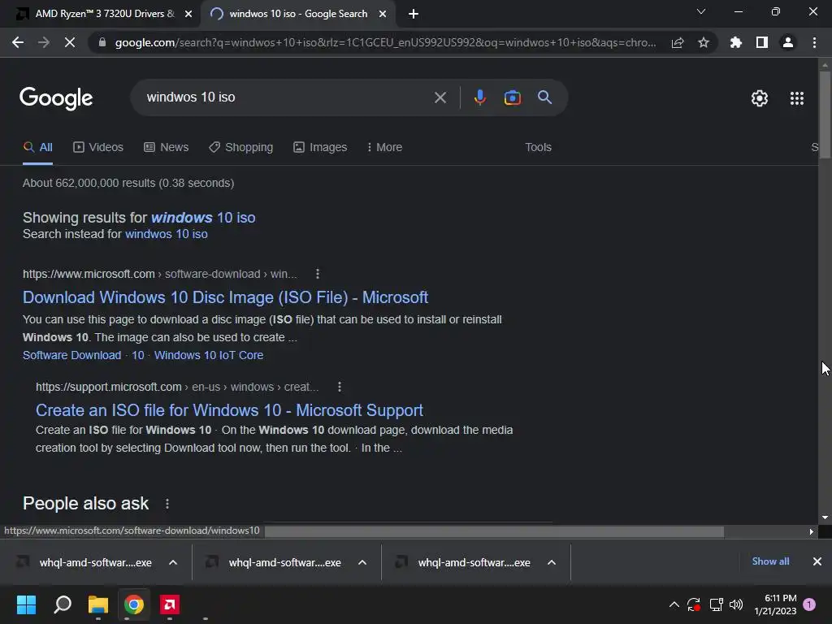This screenshot has height=624, width=832.
Task: Close the AMD Ryzen drivers tab
Action: pyautogui.click(x=188, y=15)
